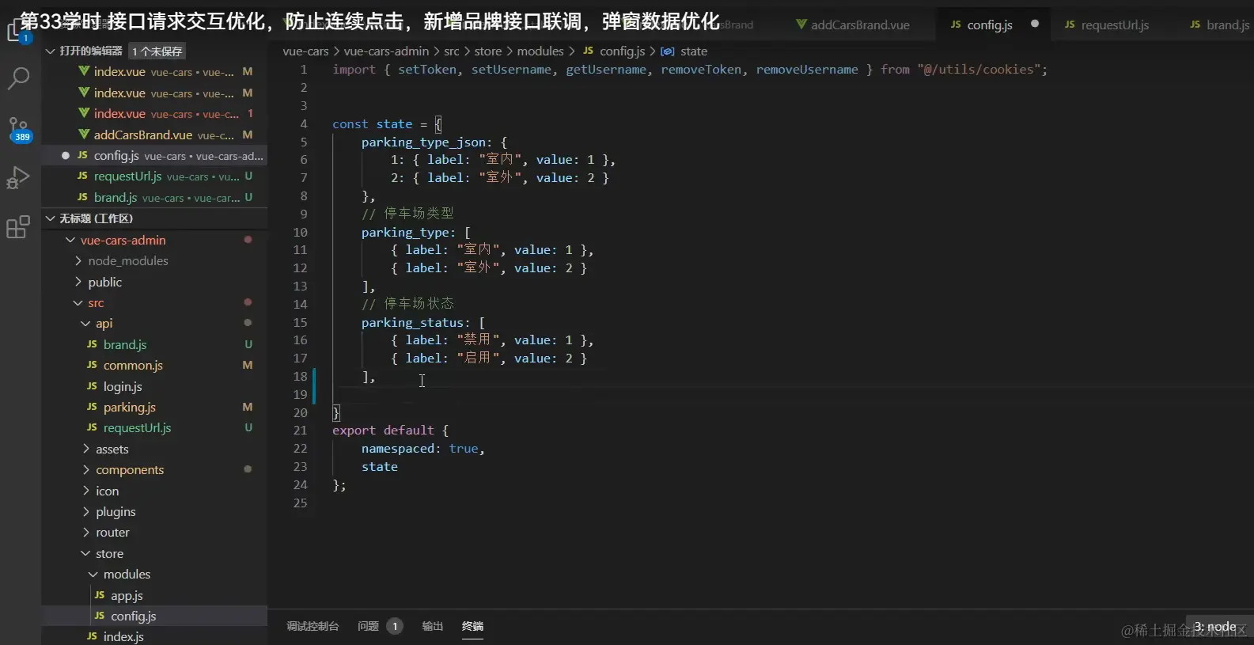The height and width of the screenshot is (645, 1254).
Task: Open the 输出 panel tab
Action: (432, 626)
